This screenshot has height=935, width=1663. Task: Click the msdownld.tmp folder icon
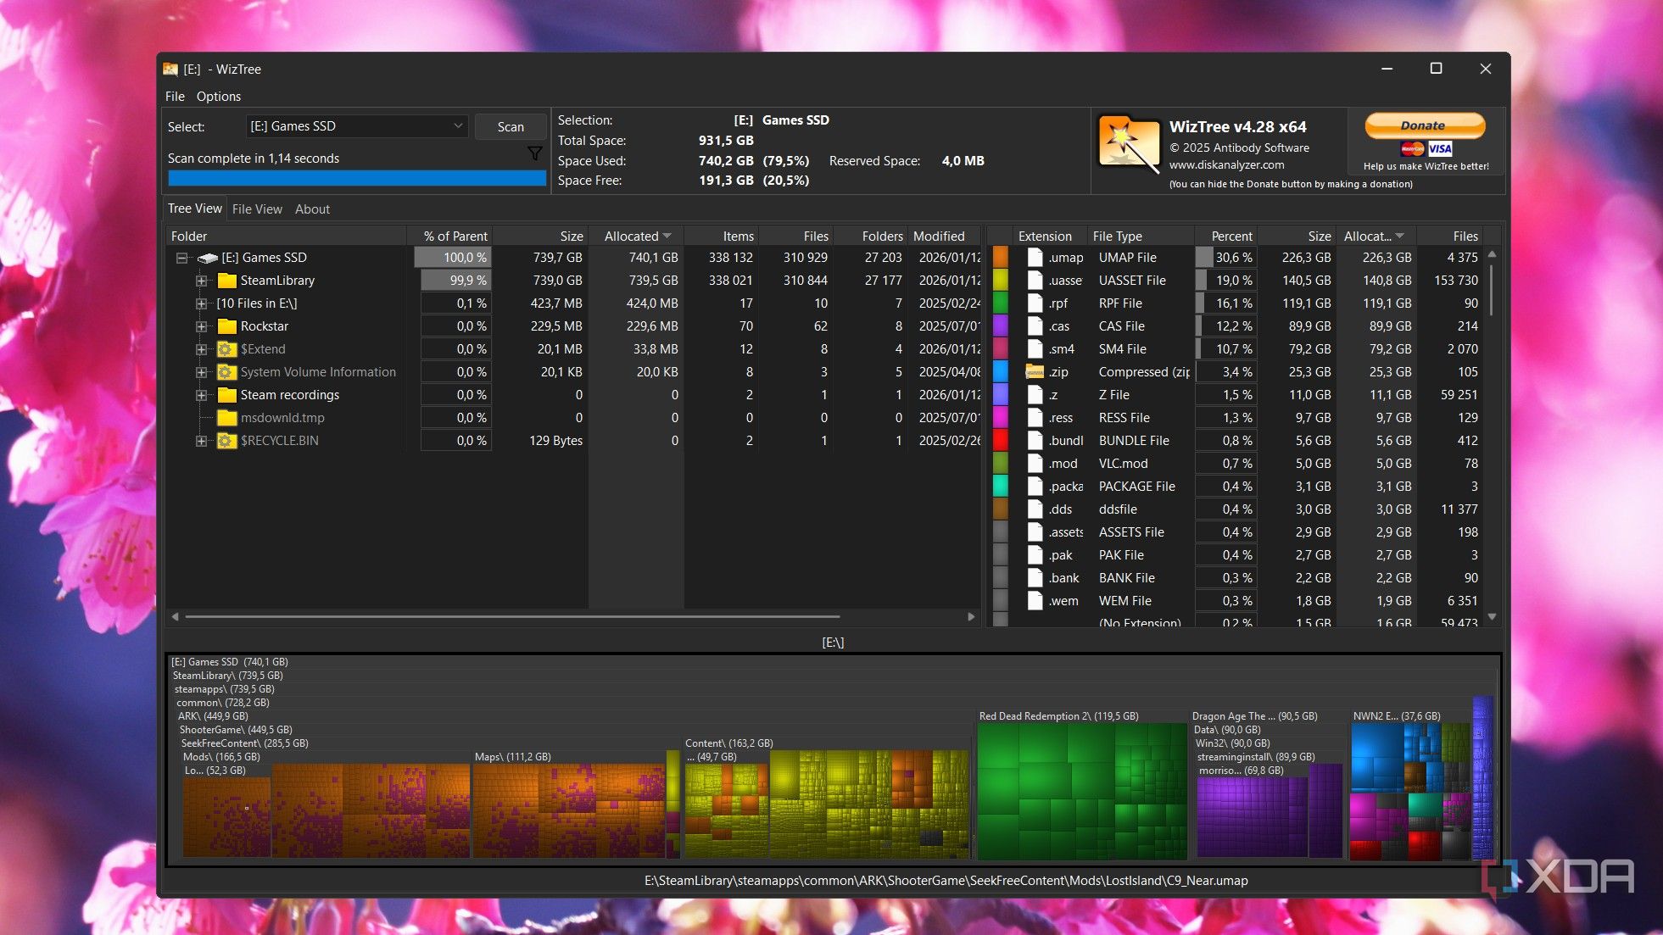pos(226,418)
